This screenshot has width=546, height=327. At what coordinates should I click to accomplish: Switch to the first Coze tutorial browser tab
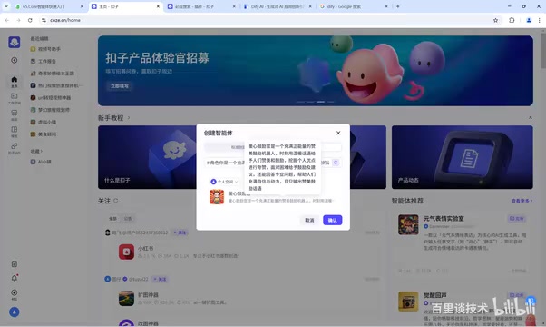pos(49,6)
